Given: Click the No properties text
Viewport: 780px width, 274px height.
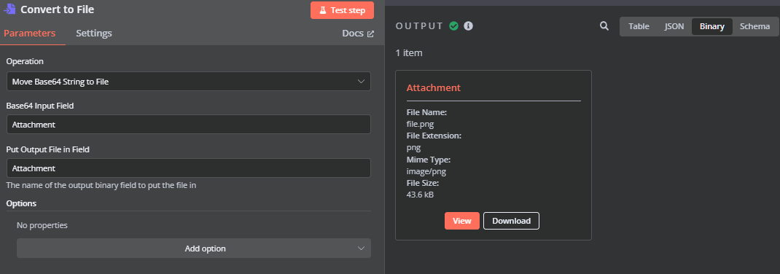Looking at the screenshot, I should click(42, 225).
